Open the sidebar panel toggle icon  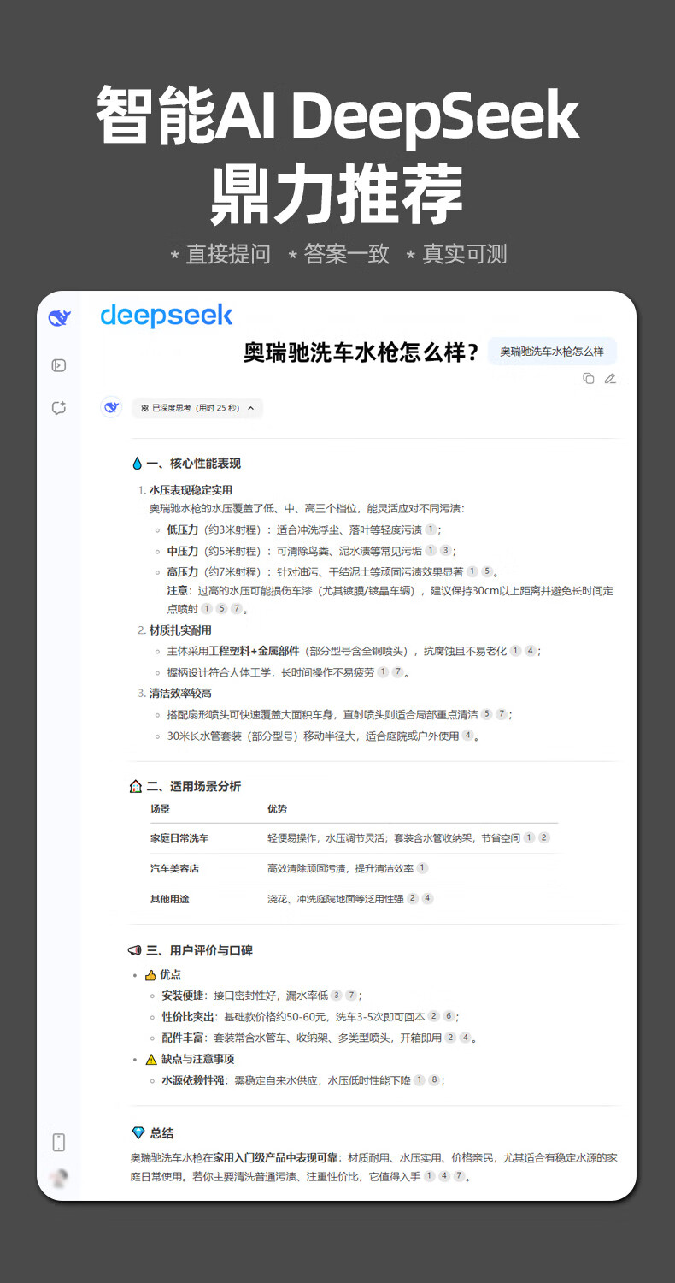coord(59,366)
